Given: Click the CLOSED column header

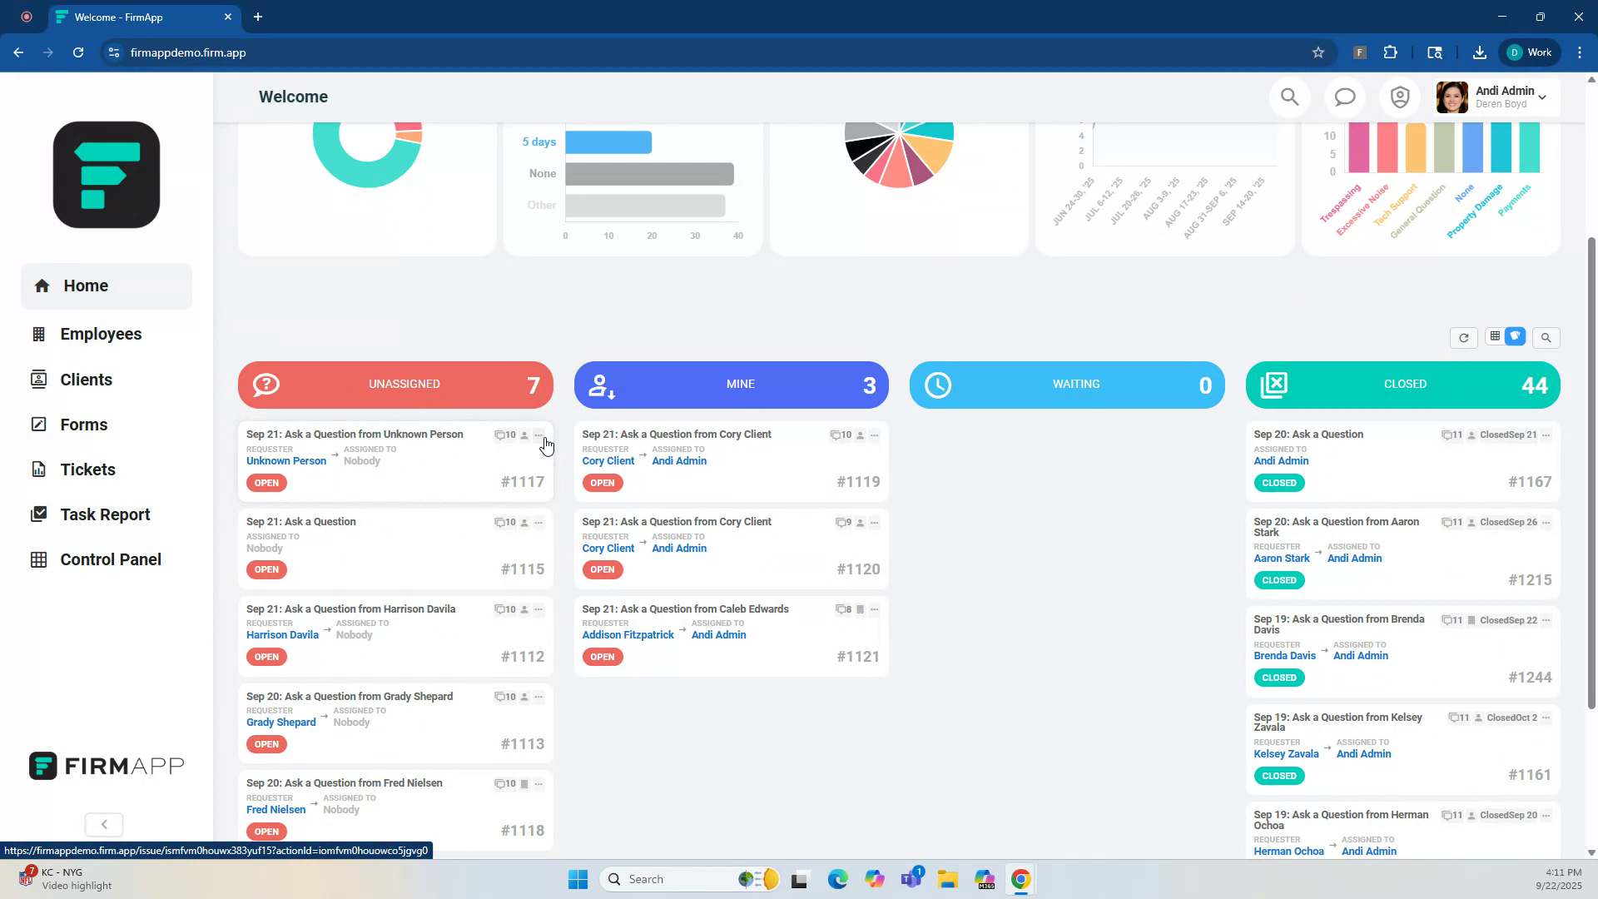Looking at the screenshot, I should point(1403,385).
